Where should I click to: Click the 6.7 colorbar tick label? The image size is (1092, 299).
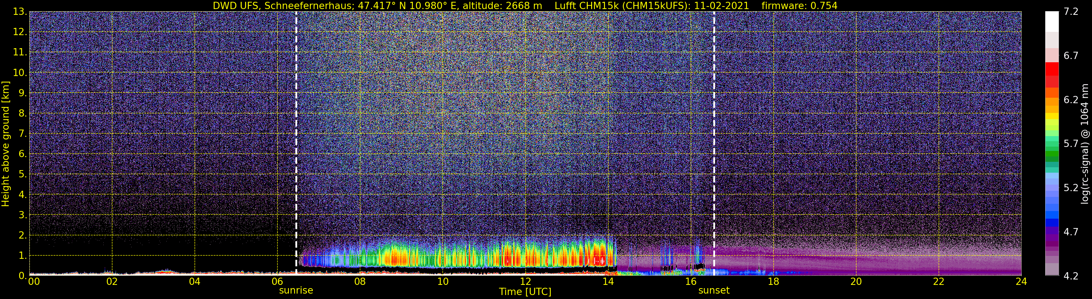(1071, 56)
